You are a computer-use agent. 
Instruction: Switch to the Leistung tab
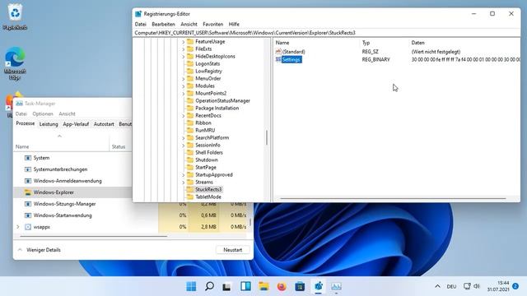49,124
